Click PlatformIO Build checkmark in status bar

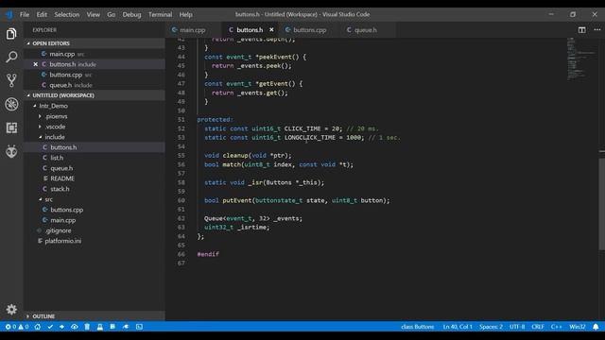click(50, 327)
